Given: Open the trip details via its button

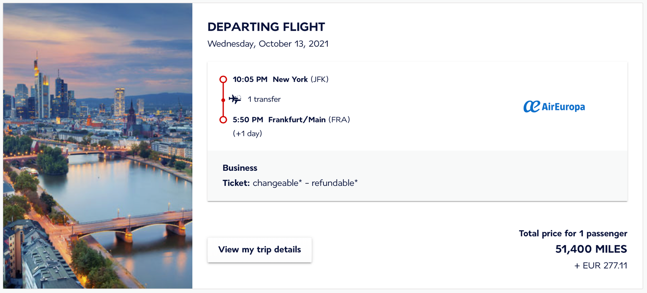Looking at the screenshot, I should [259, 250].
